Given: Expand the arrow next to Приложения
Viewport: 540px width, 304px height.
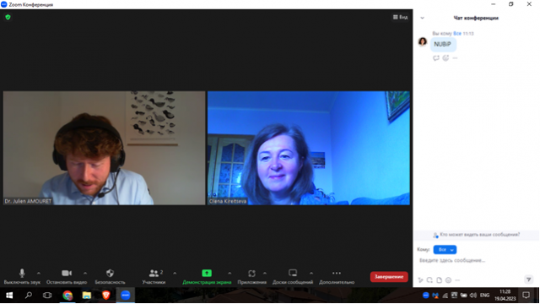Looking at the screenshot, I should [264, 273].
